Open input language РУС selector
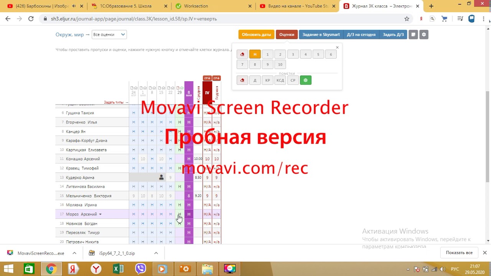491x276 pixels. pyautogui.click(x=455, y=269)
